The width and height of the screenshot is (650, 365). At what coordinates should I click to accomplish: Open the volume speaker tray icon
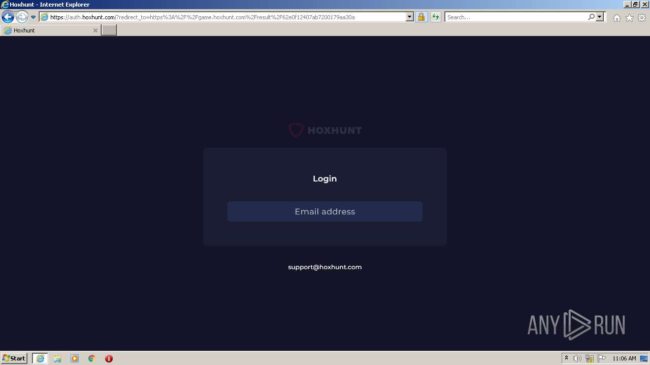[577, 358]
